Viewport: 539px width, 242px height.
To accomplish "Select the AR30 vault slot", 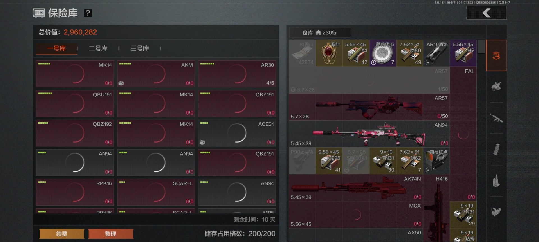I will click(x=237, y=74).
